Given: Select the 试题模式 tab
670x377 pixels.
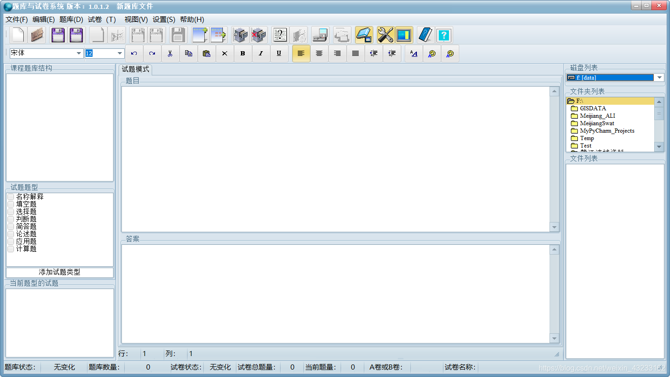Looking at the screenshot, I should pyautogui.click(x=135, y=69).
